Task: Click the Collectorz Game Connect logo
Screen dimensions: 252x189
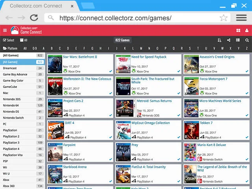Action: pyautogui.click(x=26, y=30)
